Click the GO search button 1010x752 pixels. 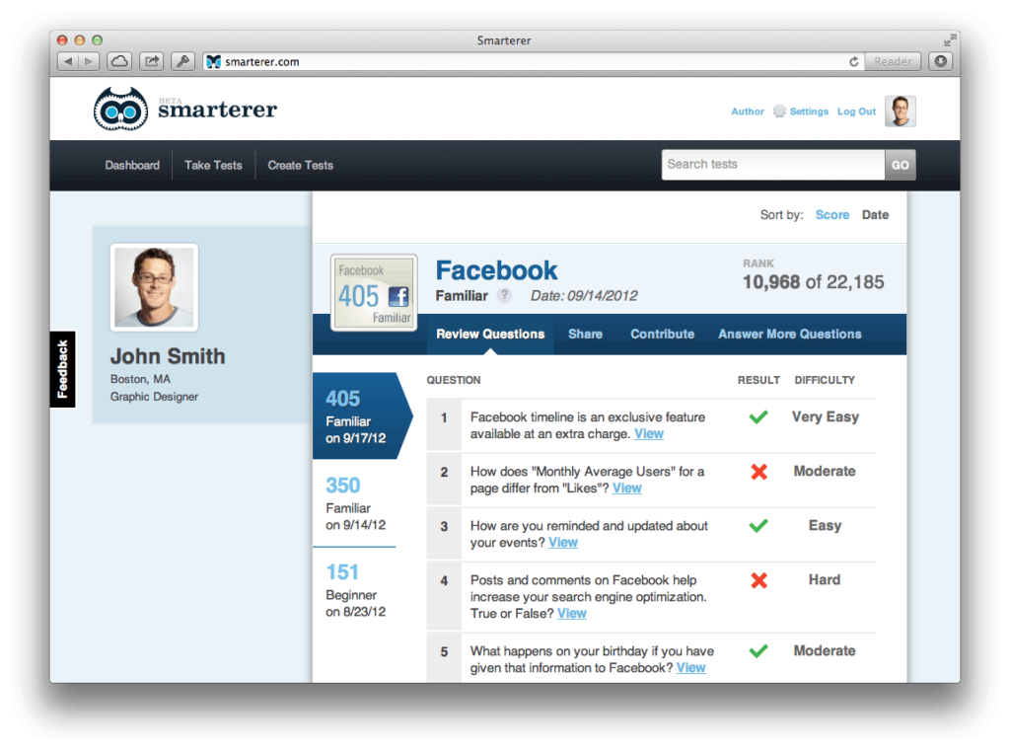[900, 165]
